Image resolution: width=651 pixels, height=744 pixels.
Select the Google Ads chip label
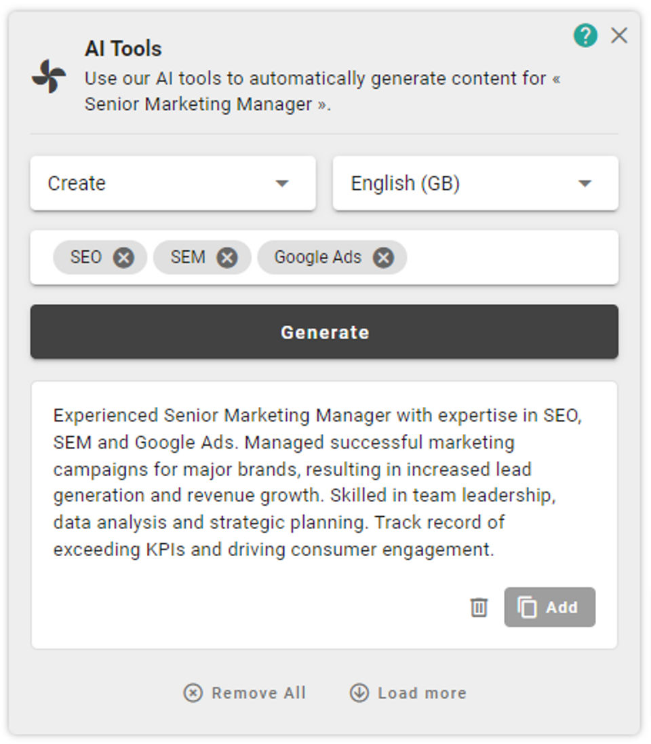tap(317, 258)
